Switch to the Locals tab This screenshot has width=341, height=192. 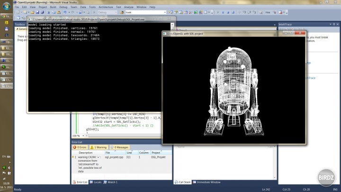point(96,182)
